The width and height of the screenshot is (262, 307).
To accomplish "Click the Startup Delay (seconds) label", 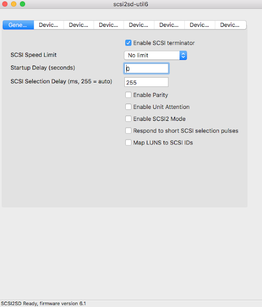I will coord(43,68).
